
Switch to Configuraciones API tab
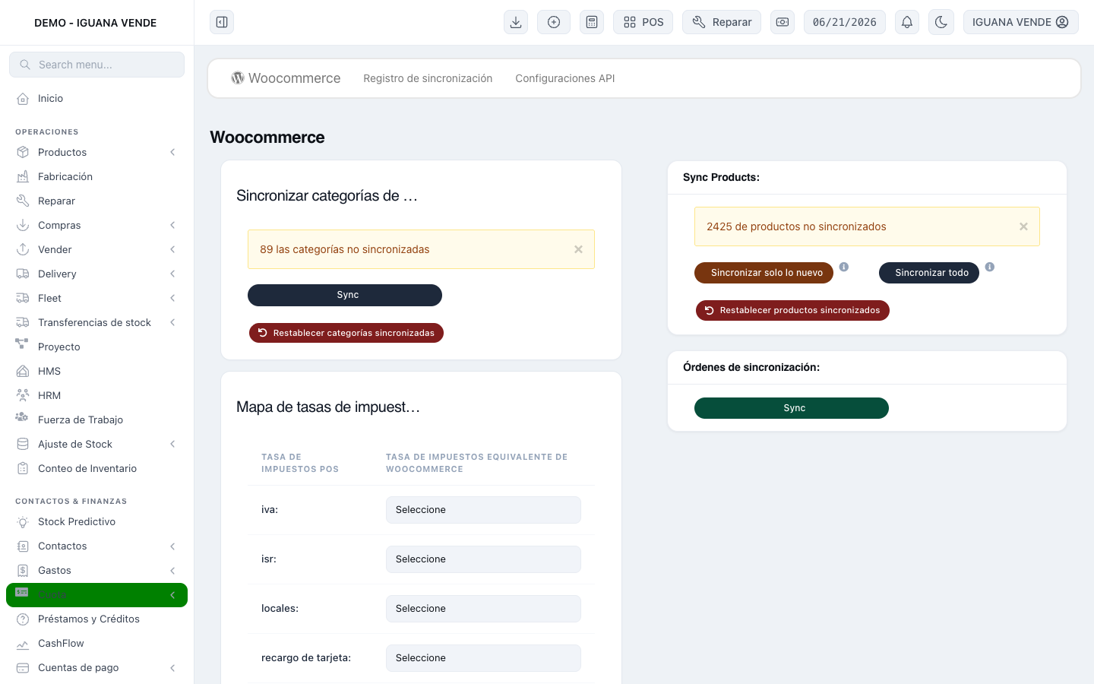pos(565,78)
